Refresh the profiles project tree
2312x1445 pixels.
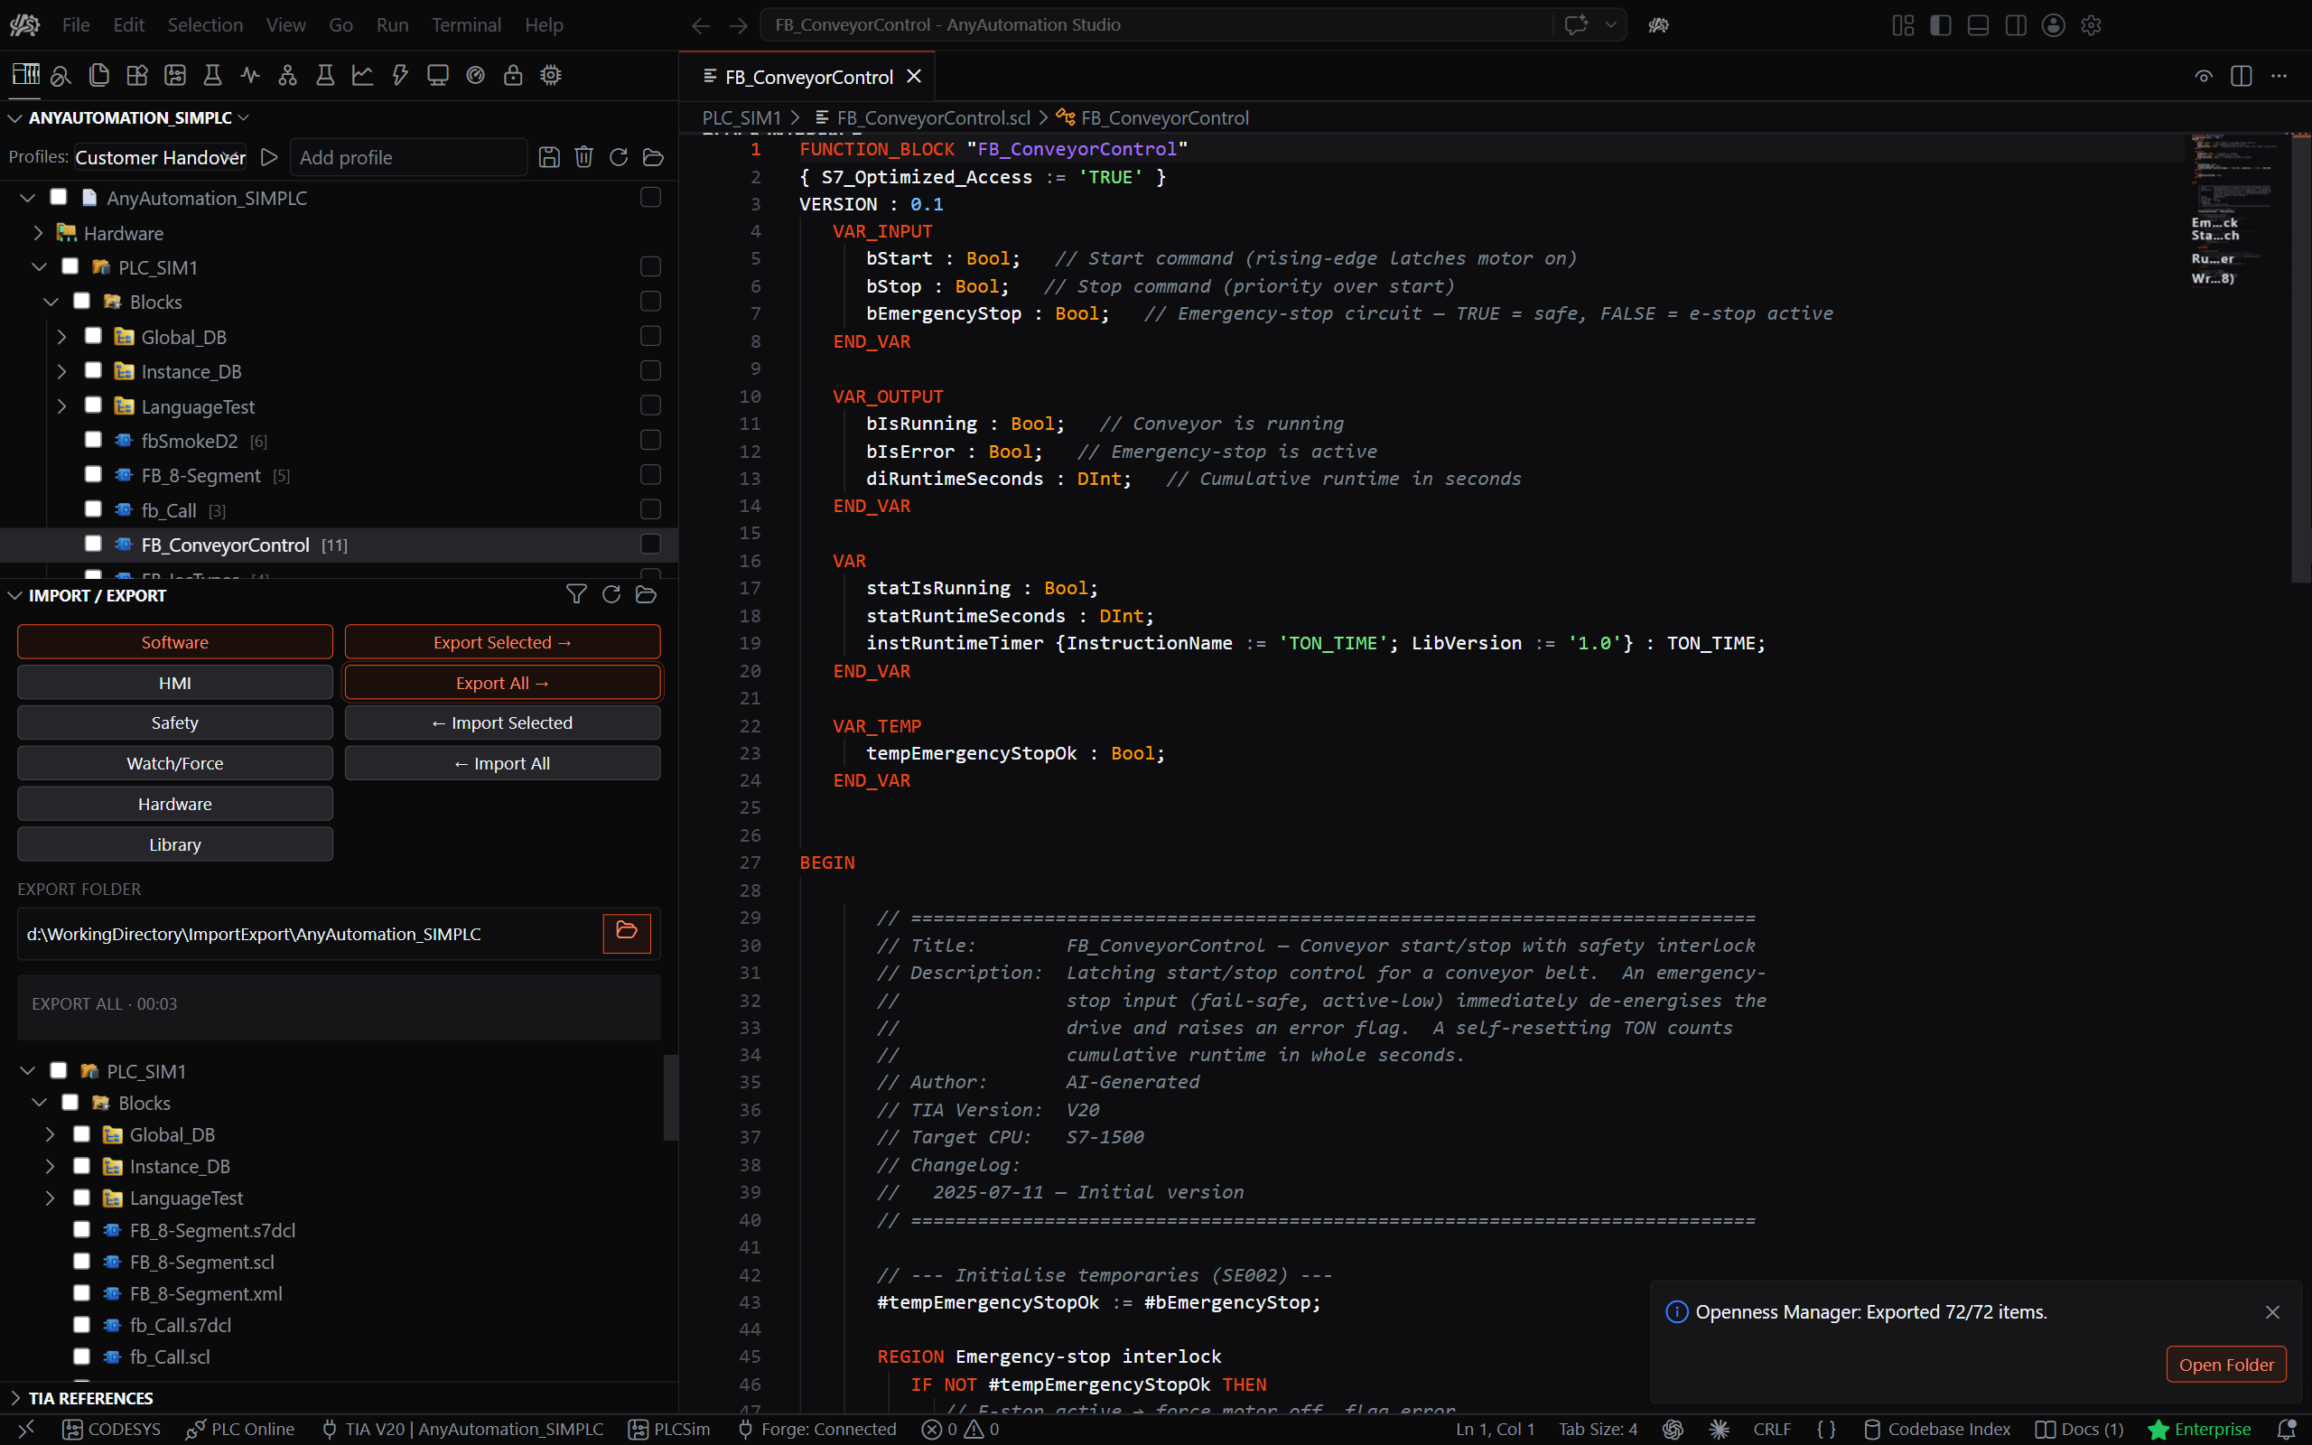coord(618,157)
